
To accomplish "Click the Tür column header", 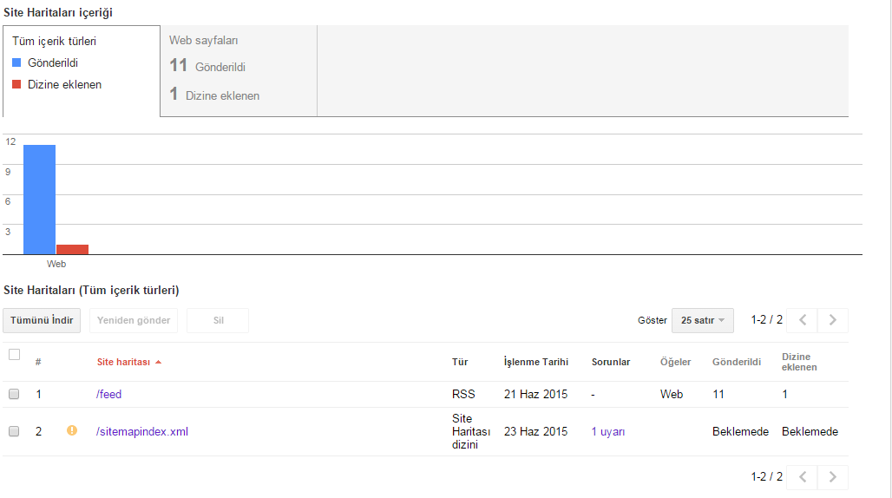I will pos(460,362).
